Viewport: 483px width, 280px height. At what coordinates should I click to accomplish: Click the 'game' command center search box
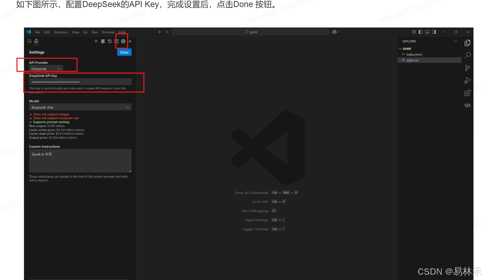[251, 32]
